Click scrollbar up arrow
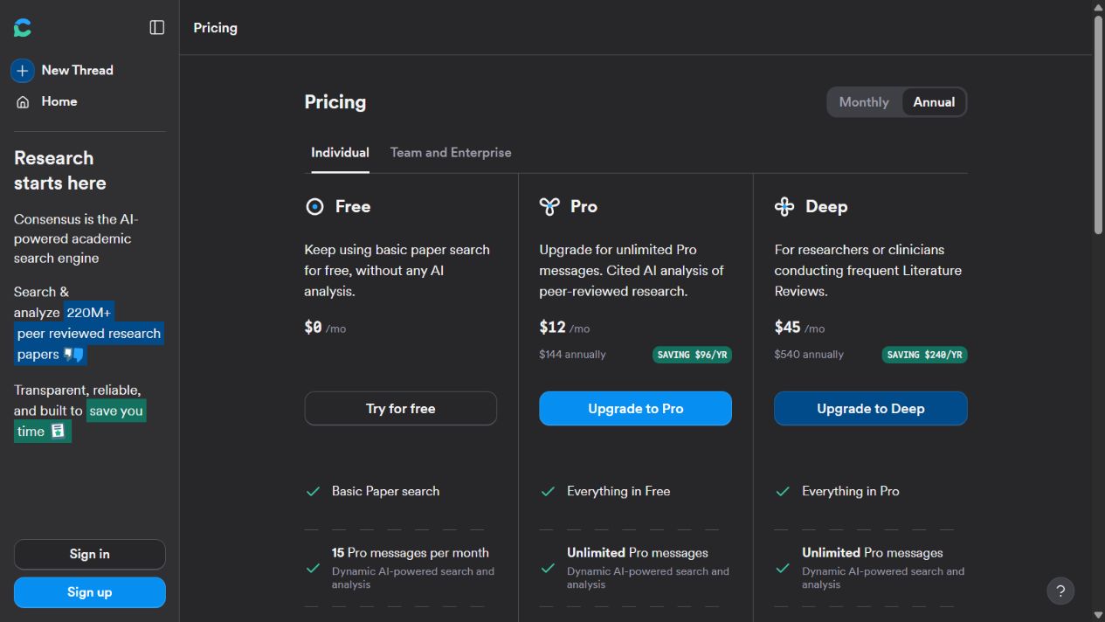This screenshot has width=1105, height=622. pyautogui.click(x=1098, y=7)
